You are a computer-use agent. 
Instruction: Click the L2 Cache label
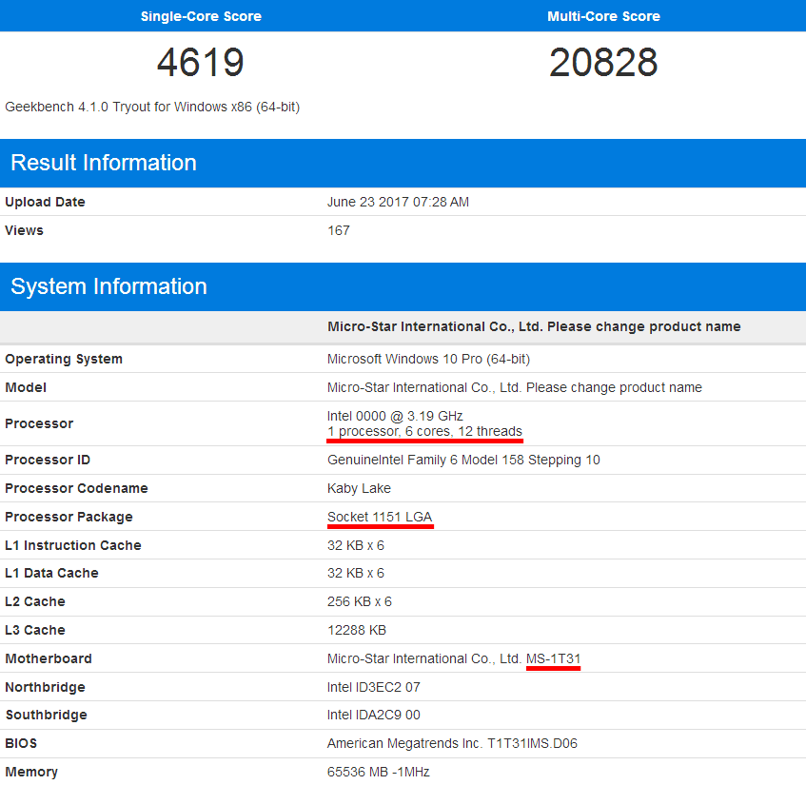point(35,602)
